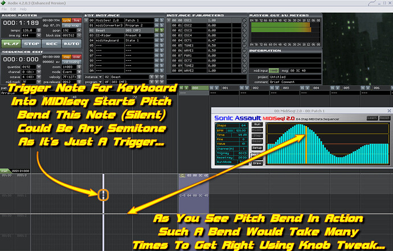Toggle step recording in Sequencer Edit
393x251 pixels.
(67, 57)
